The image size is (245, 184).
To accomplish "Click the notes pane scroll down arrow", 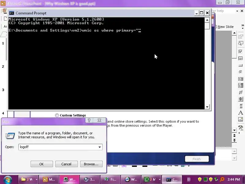I will [x=234, y=158].
